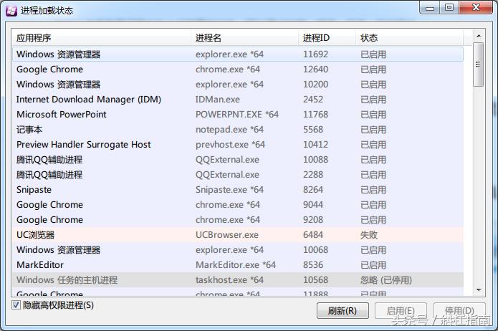
Task: Select the Google Chrome row with ID 9208
Action: click(238, 220)
